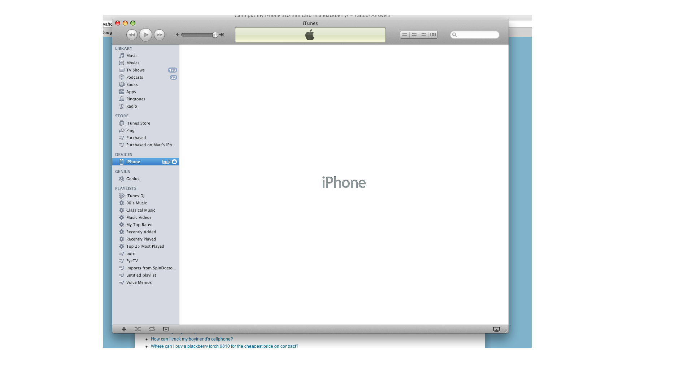Viewport: 693px width, 390px height.
Task: Click the window resize grip corner
Action: pos(506,330)
